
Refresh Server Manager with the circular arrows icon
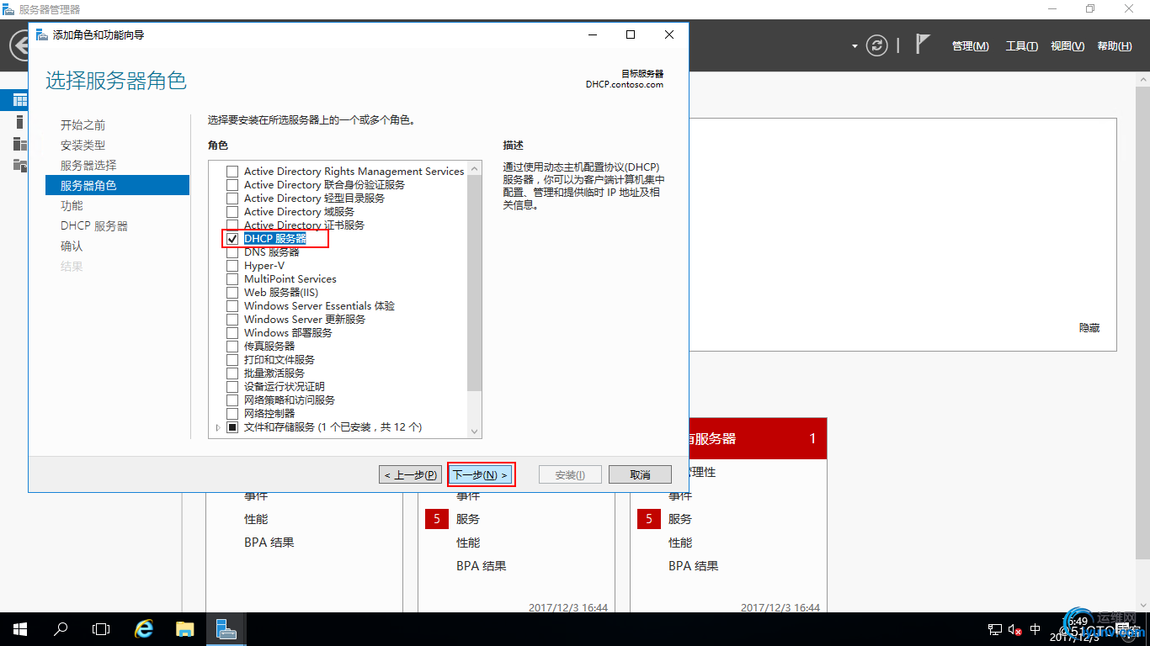(x=877, y=45)
